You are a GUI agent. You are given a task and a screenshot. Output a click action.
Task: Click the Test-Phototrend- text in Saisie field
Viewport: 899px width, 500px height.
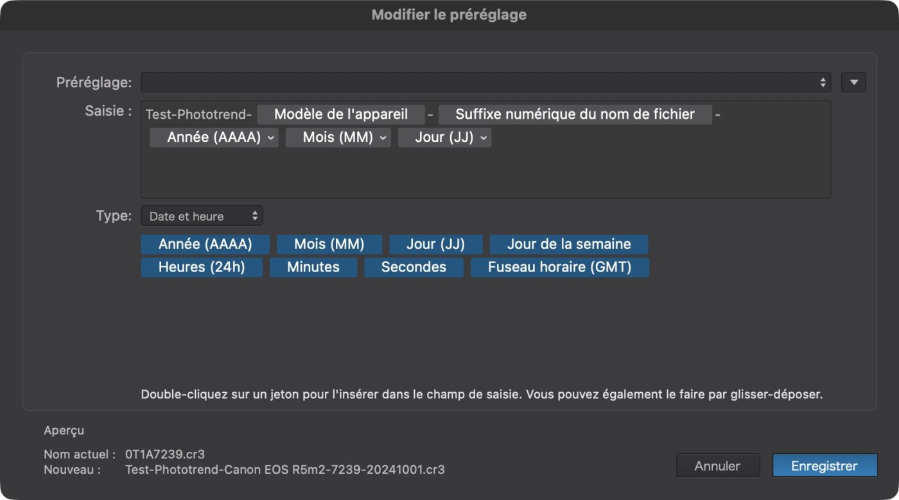tap(198, 115)
